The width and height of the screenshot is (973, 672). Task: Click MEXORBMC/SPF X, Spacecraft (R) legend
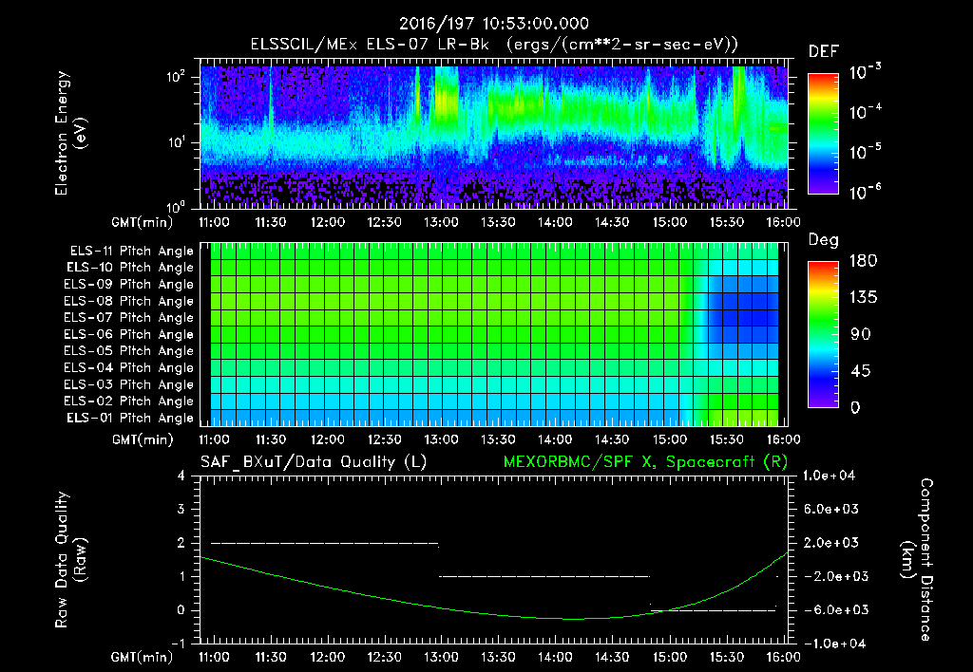[645, 462]
